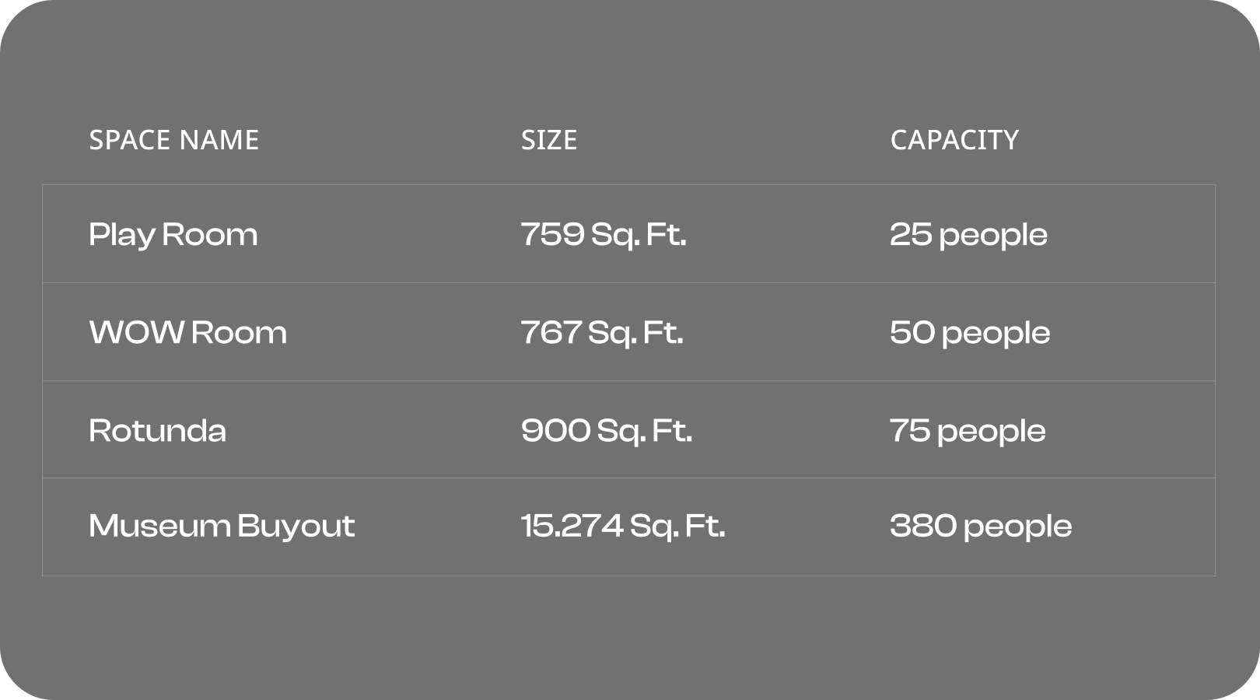Click the SIZE column header
This screenshot has width=1260, height=700.
click(x=549, y=140)
